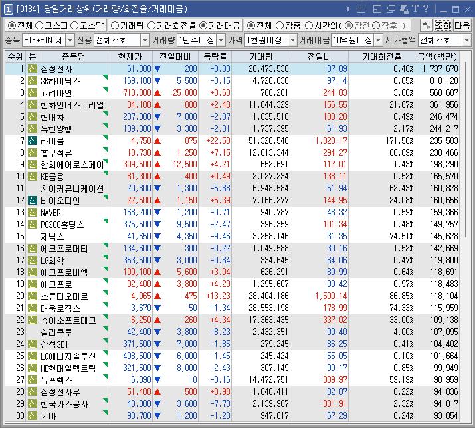Open help with the question mark icon
This screenshot has width=475, height=428.
pyautogui.click(x=426, y=9)
